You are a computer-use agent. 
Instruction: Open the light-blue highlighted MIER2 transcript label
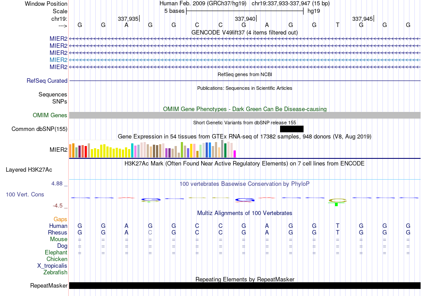tap(58, 60)
